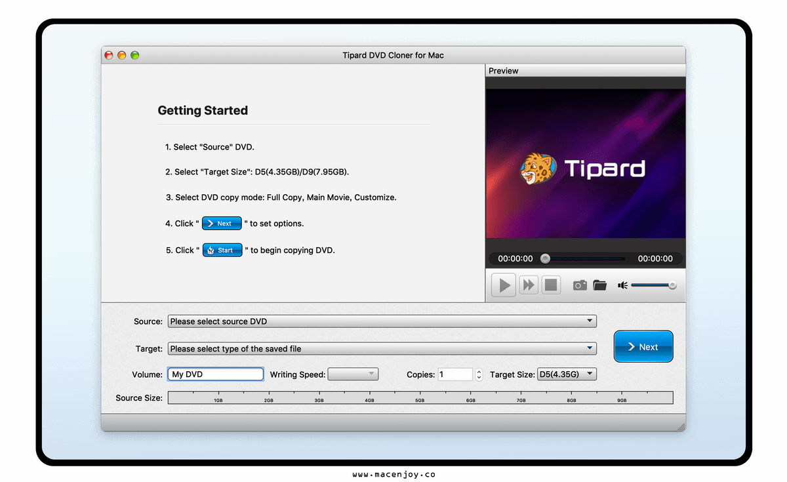Open the snapshot folder icon
Screen dimensions: 787x482
(x=599, y=285)
